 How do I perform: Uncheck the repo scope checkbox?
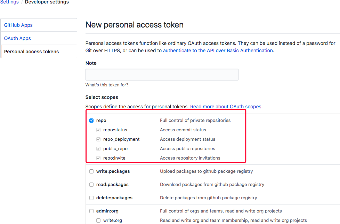[91, 121]
